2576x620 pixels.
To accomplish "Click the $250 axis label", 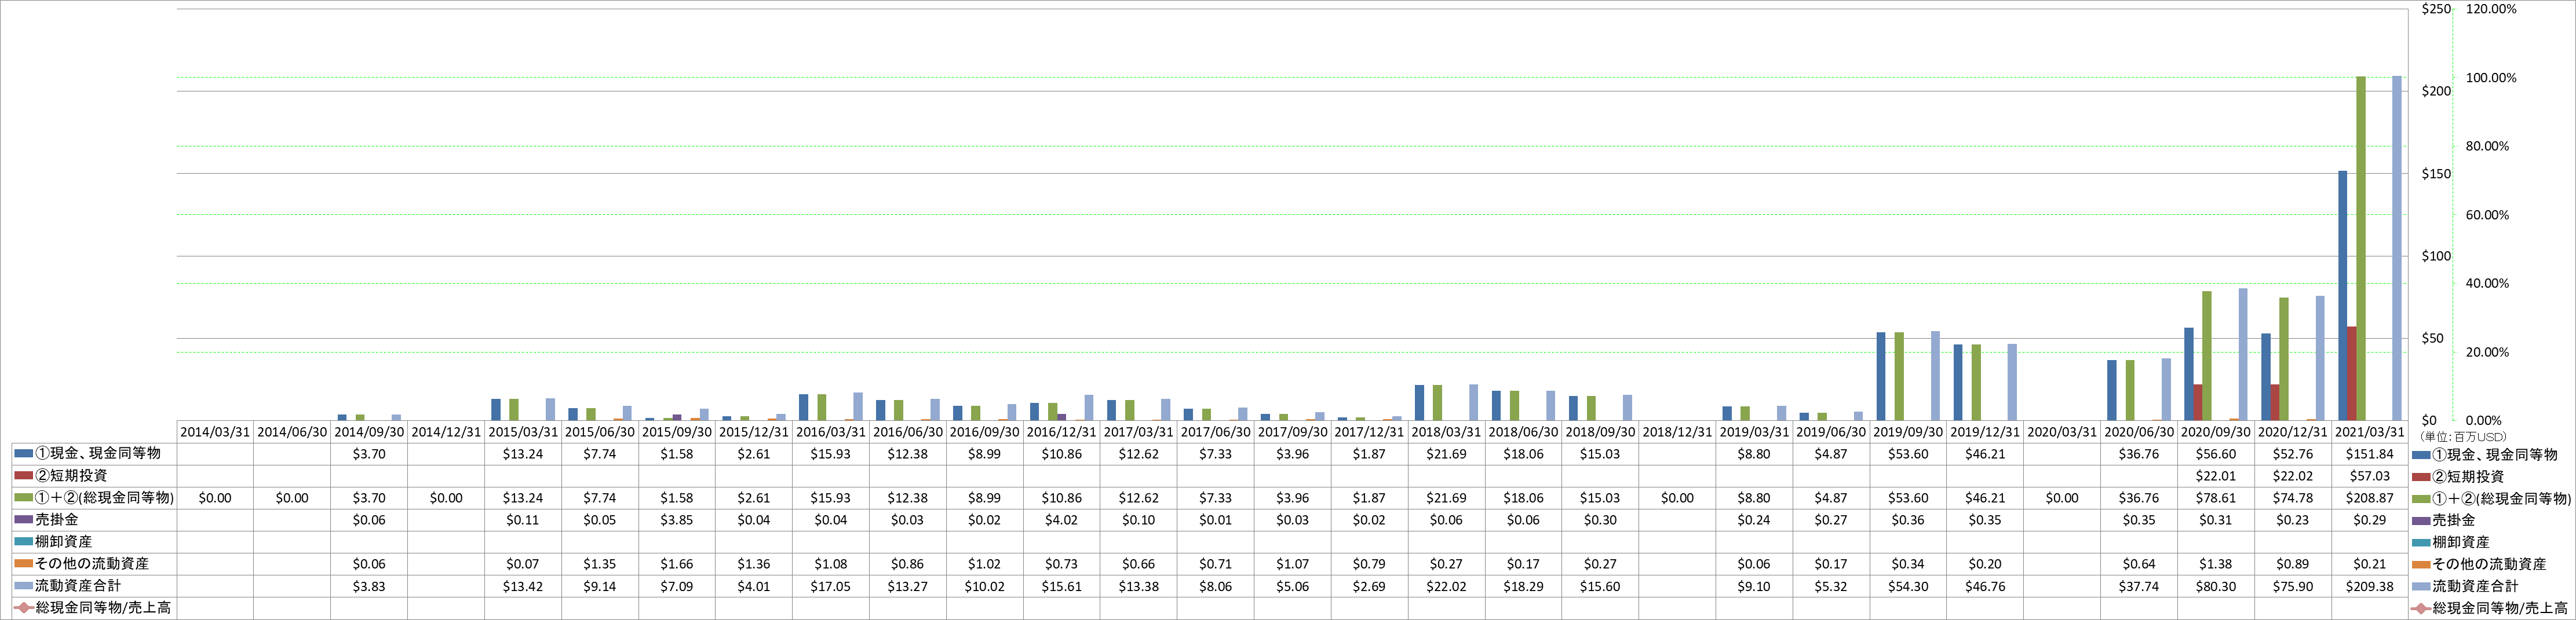I will coord(2436,9).
